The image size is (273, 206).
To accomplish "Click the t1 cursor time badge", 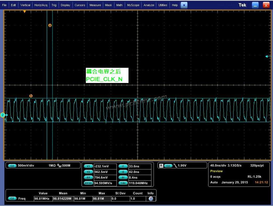I will 123,166.
